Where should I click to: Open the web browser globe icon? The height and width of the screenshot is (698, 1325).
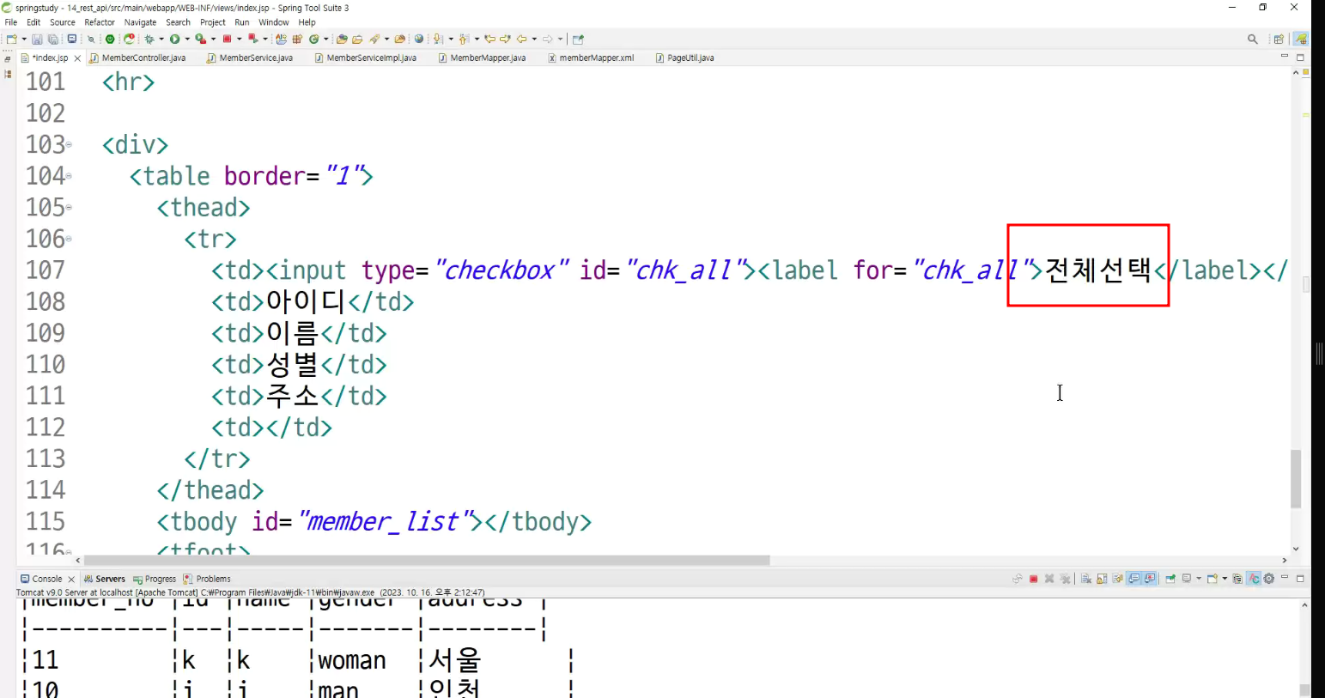tap(419, 39)
